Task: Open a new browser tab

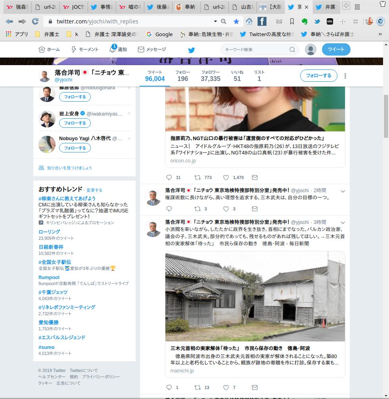Action: coord(346,6)
